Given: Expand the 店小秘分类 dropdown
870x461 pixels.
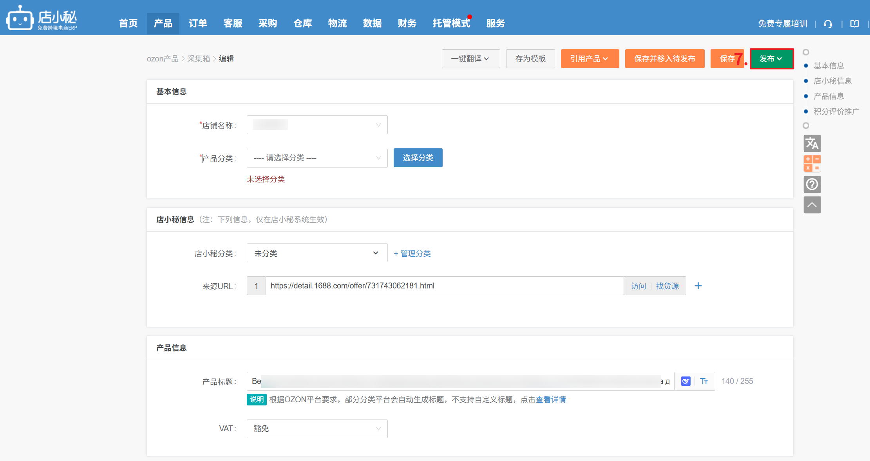Looking at the screenshot, I should click(317, 253).
